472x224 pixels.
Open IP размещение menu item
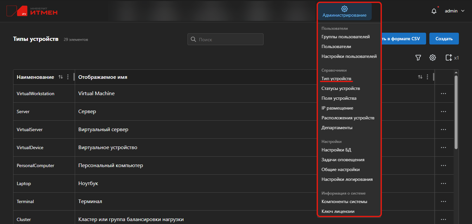coord(337,108)
